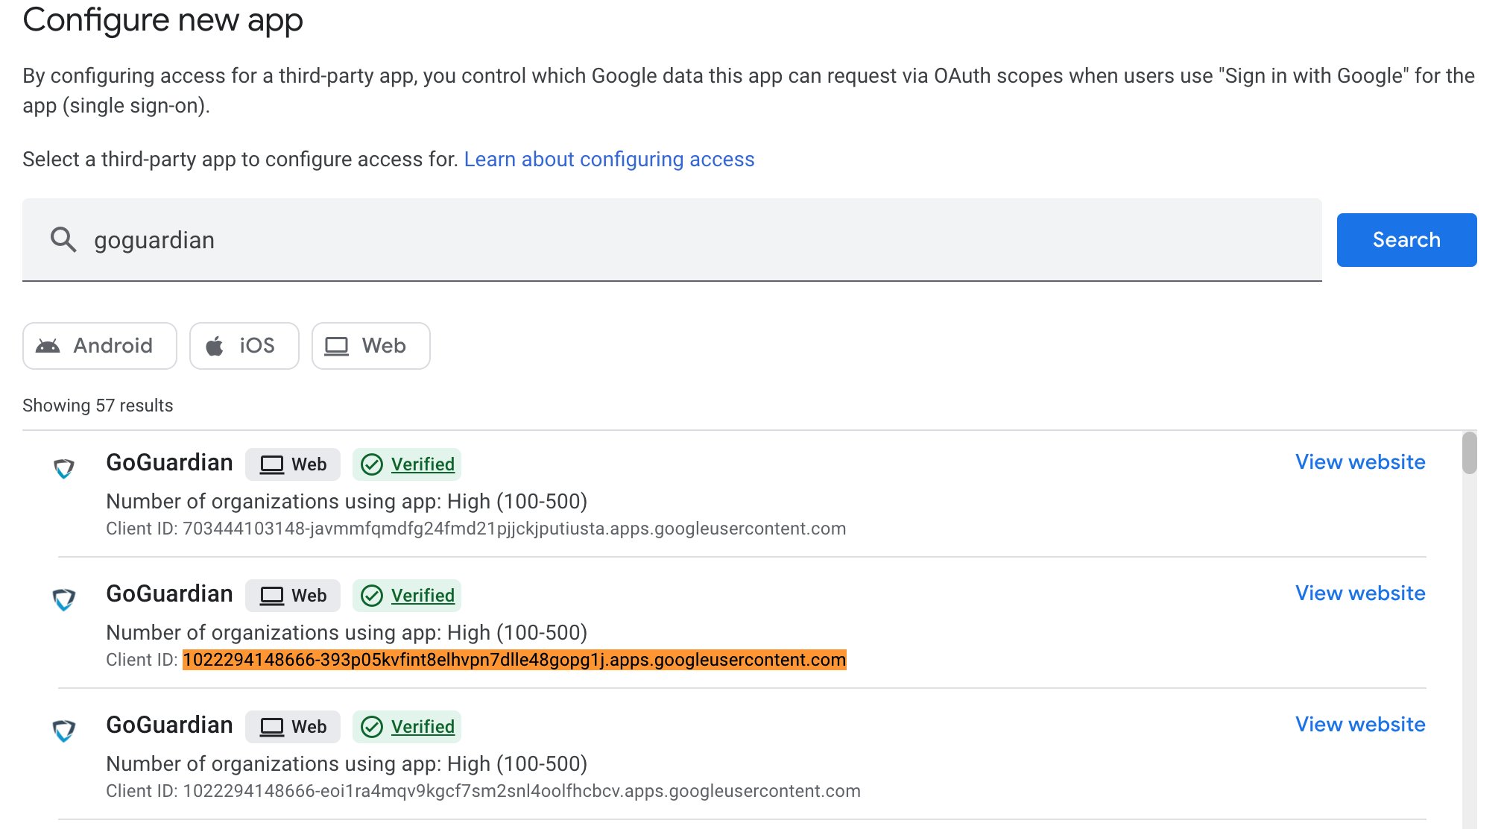View website of GoGuardian with highlighted client ID

tap(1360, 593)
